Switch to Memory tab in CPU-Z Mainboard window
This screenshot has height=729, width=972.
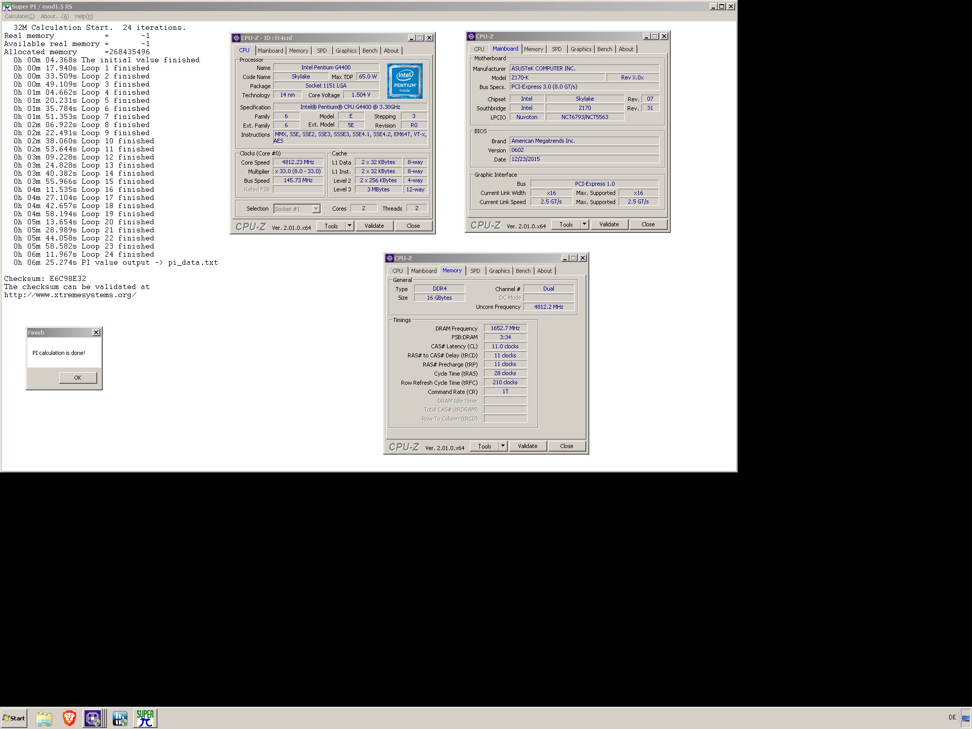pyautogui.click(x=534, y=49)
